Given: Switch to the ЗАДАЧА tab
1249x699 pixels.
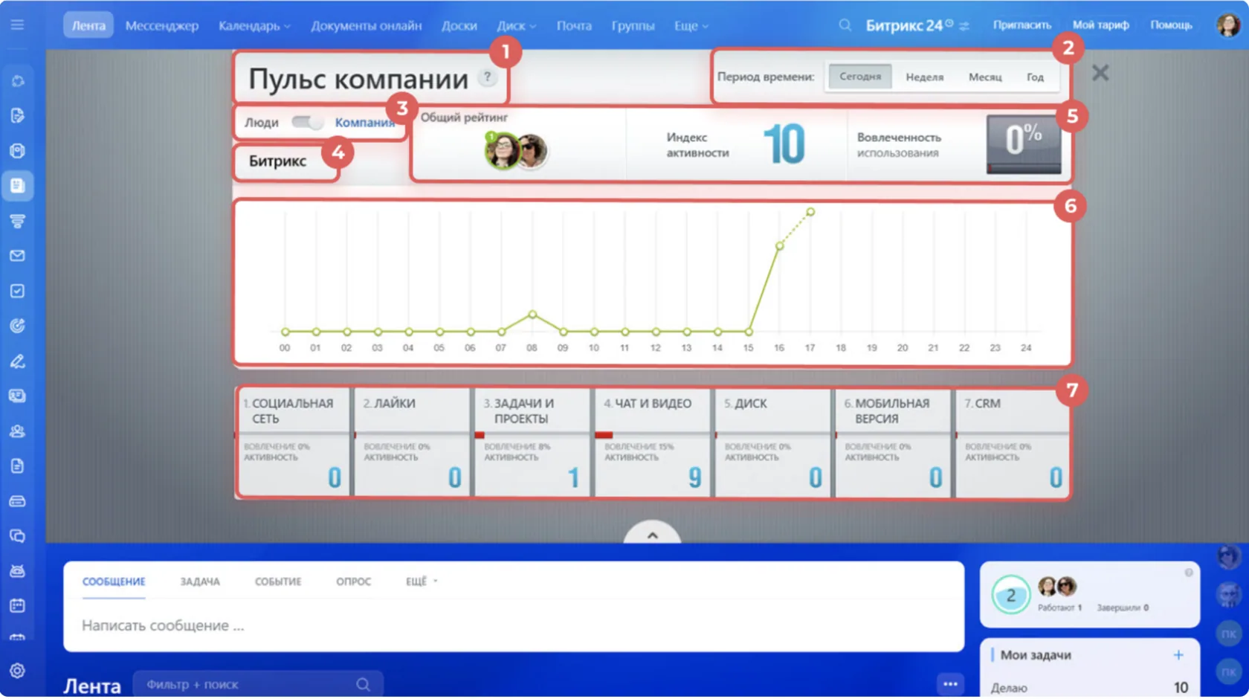Looking at the screenshot, I should 200,582.
